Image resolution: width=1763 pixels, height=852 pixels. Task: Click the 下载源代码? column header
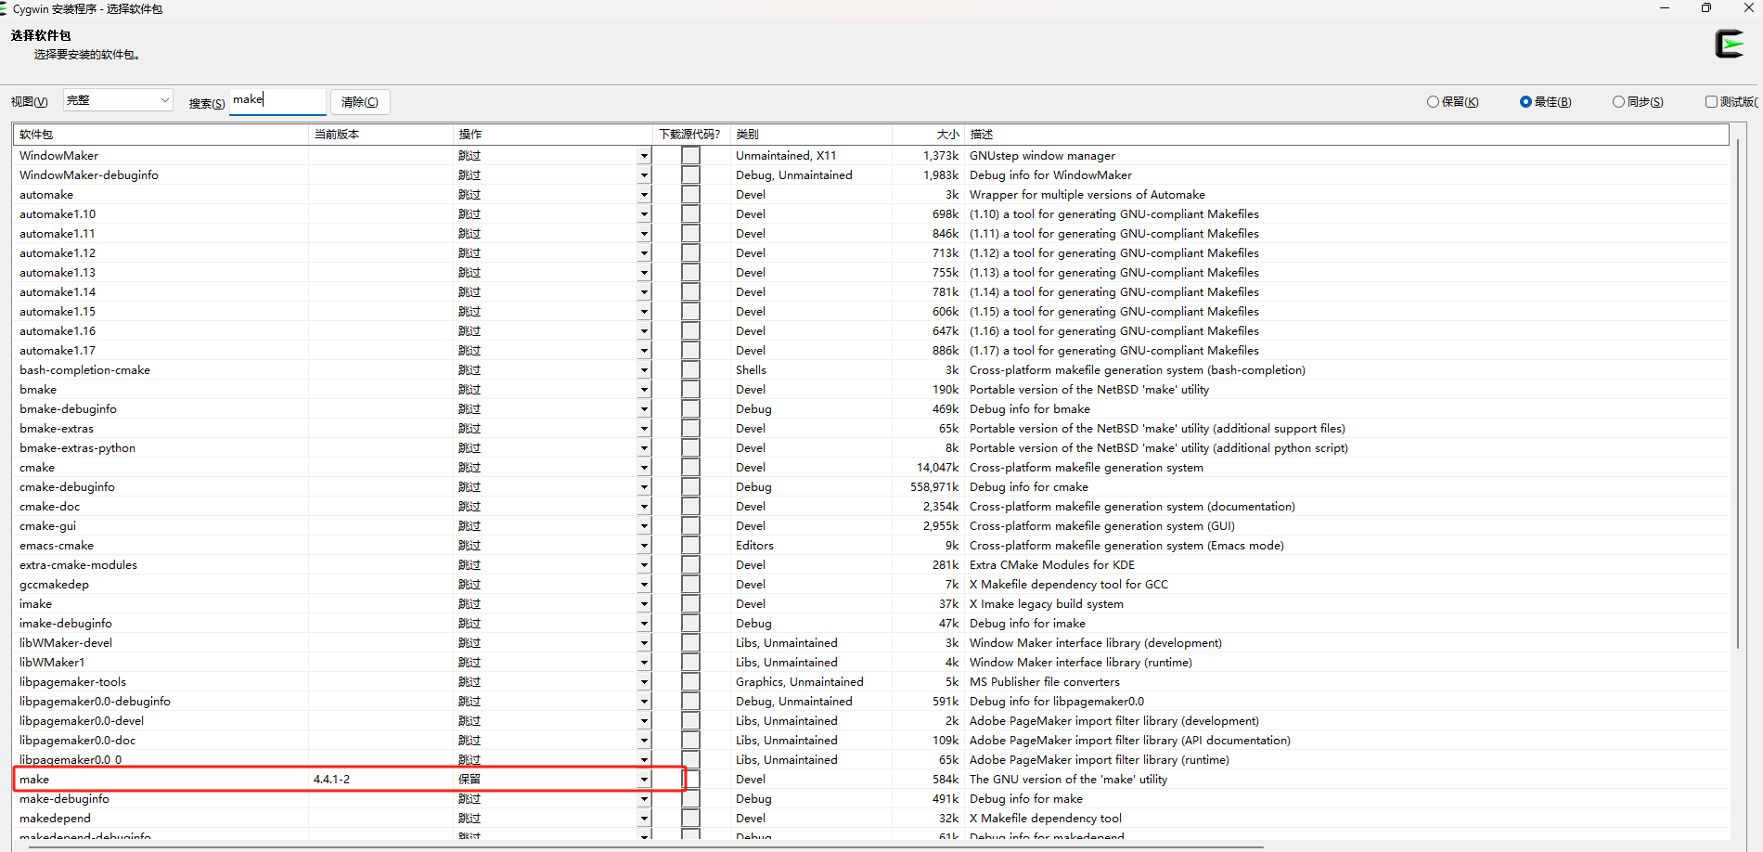pos(691,135)
